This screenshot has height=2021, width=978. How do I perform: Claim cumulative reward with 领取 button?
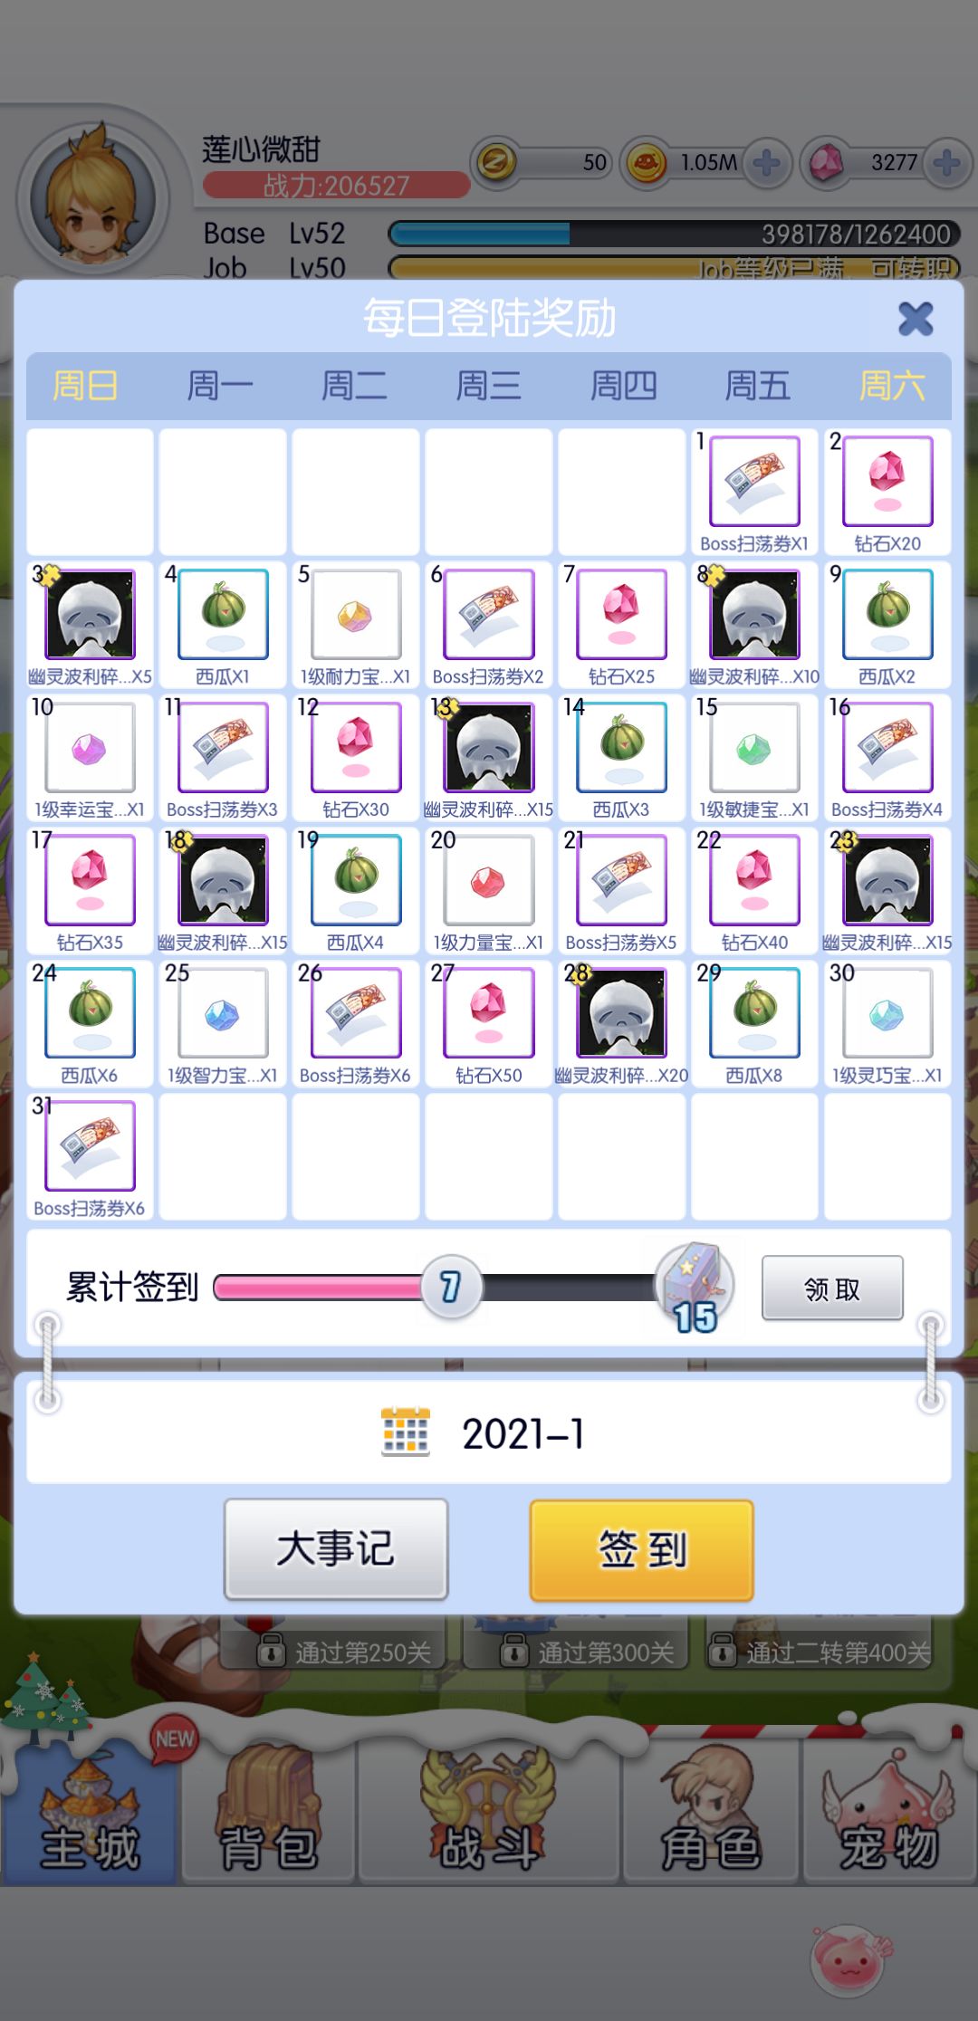832,1288
